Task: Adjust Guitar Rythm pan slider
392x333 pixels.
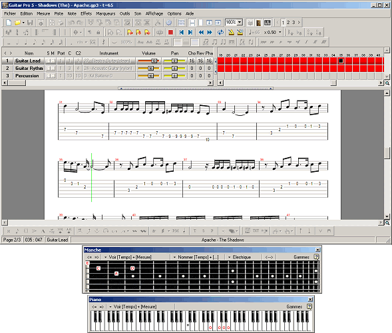Action: 174,69
